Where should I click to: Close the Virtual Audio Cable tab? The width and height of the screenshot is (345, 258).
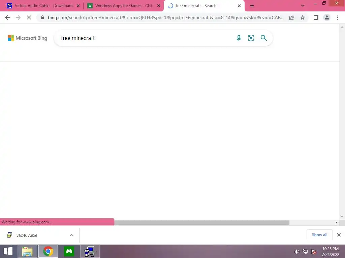coord(78,6)
